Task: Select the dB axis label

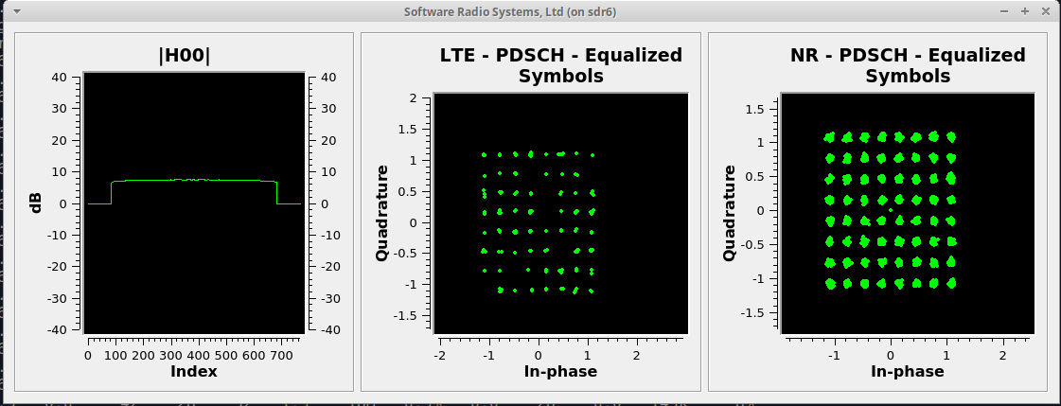Action: [x=37, y=203]
